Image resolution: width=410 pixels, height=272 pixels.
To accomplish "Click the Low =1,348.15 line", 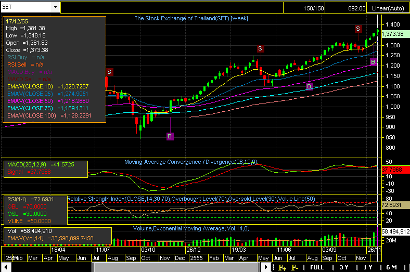I will tap(25, 35).
